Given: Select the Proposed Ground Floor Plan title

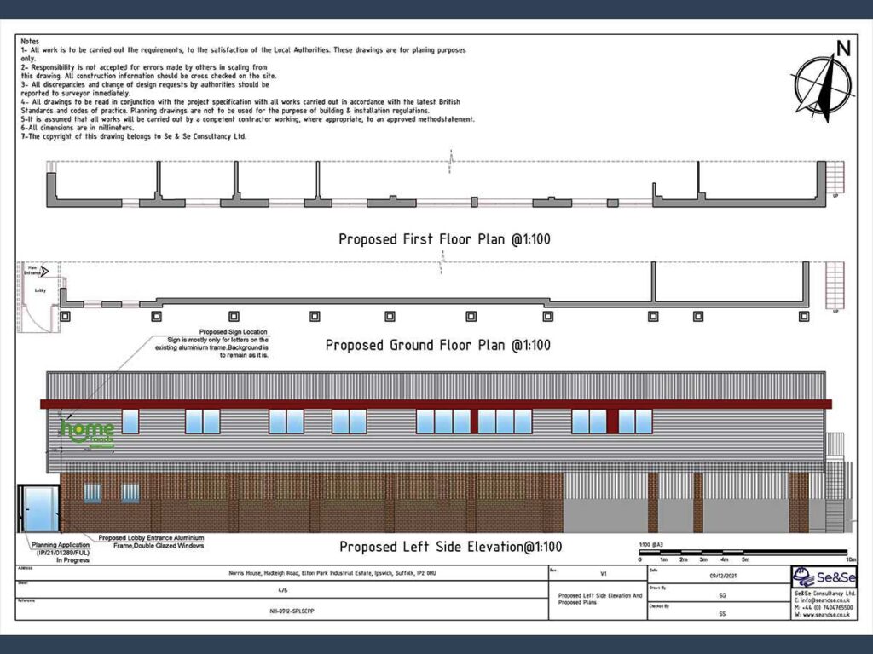Looking at the screenshot, I should tap(438, 346).
